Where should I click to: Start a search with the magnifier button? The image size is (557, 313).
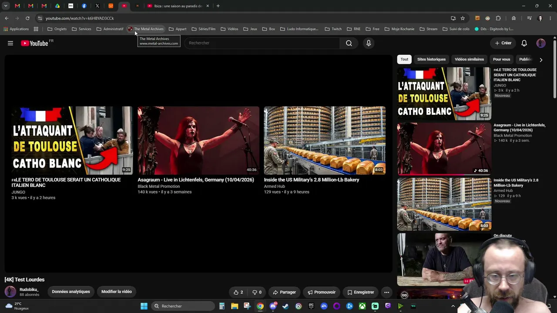pos(349,43)
